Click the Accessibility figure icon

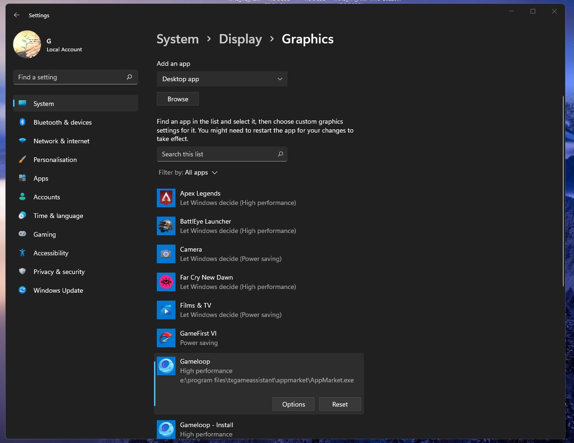[x=22, y=253]
